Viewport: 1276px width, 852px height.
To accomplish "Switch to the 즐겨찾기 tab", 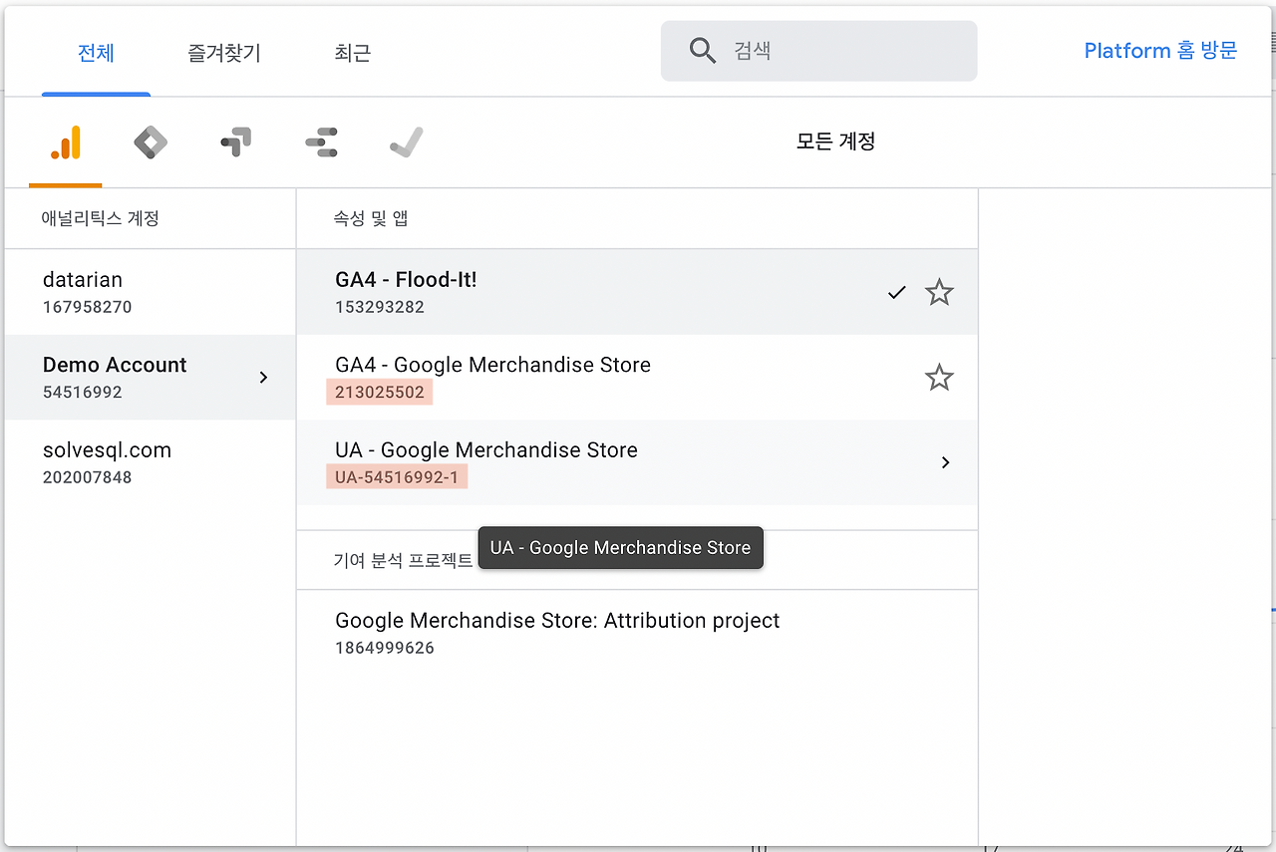I will (224, 53).
